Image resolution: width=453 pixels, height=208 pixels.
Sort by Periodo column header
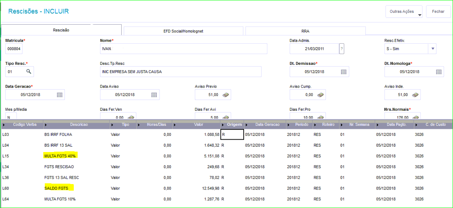299,124
